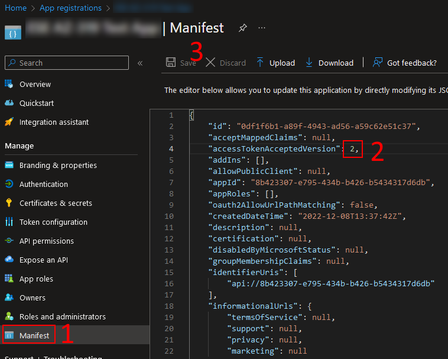Pin the Manifest page with pushpin icon
Viewport: 448px width, 359px height.
point(242,28)
